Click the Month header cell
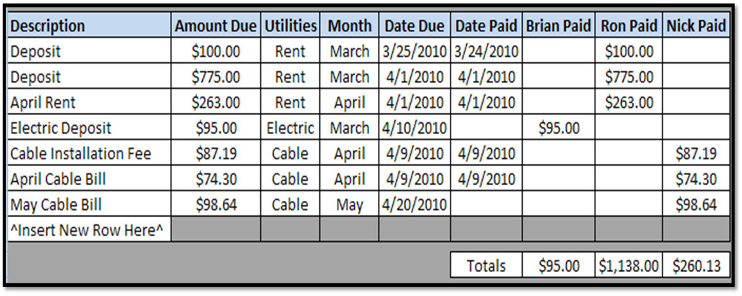The image size is (742, 296). pos(349,26)
